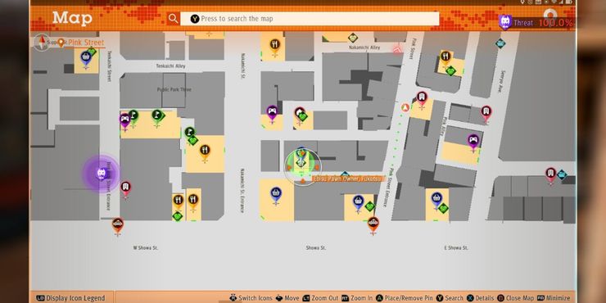The width and height of the screenshot is (606, 303).
Task: Toggle Switch Icons in bottom bar
Action: coord(251,298)
